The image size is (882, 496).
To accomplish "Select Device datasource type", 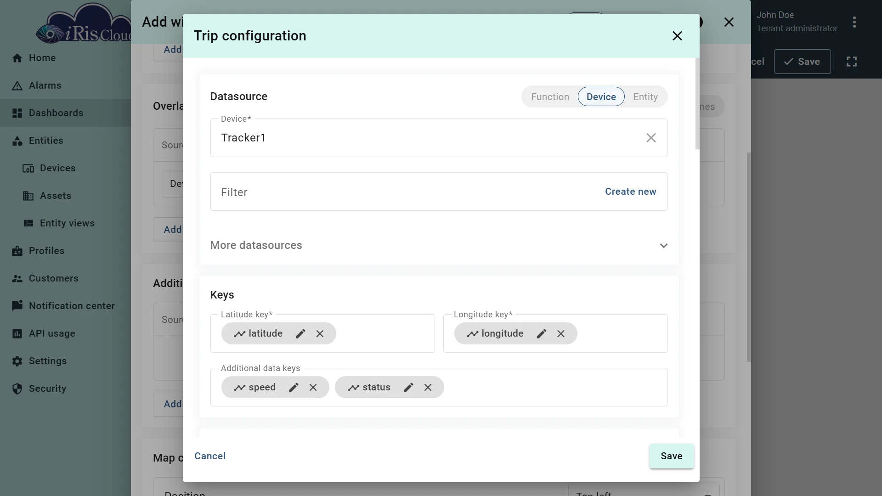I will pyautogui.click(x=601, y=97).
